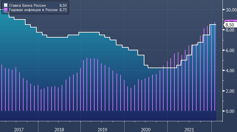The height and width of the screenshot is (132, 237).
Task: Select the Годовая инфляция в России legend label
Action: [x=33, y=10]
